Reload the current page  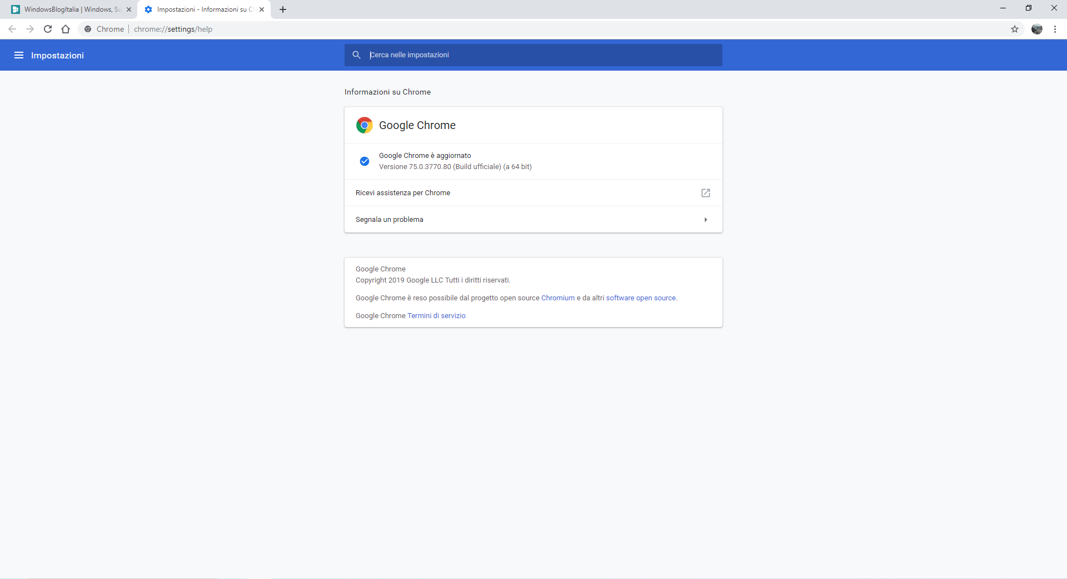tap(48, 29)
